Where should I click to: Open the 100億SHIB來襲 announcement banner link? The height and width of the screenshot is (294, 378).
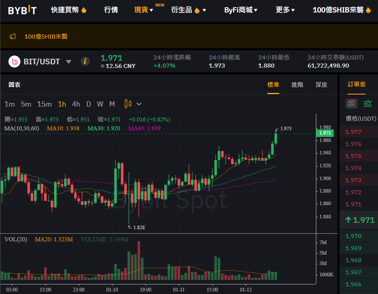pyautogui.click(x=46, y=37)
